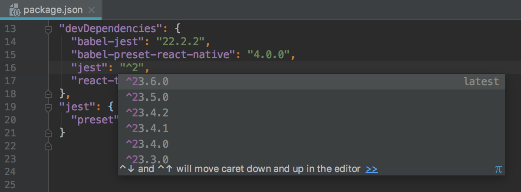The image size is (521, 192).
Task: Click the >> link in the completion hint
Action: [x=371, y=169]
